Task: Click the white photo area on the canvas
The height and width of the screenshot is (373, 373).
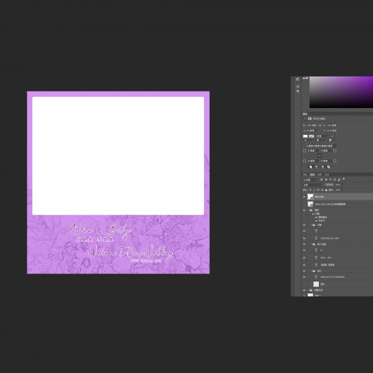Action: click(x=118, y=155)
